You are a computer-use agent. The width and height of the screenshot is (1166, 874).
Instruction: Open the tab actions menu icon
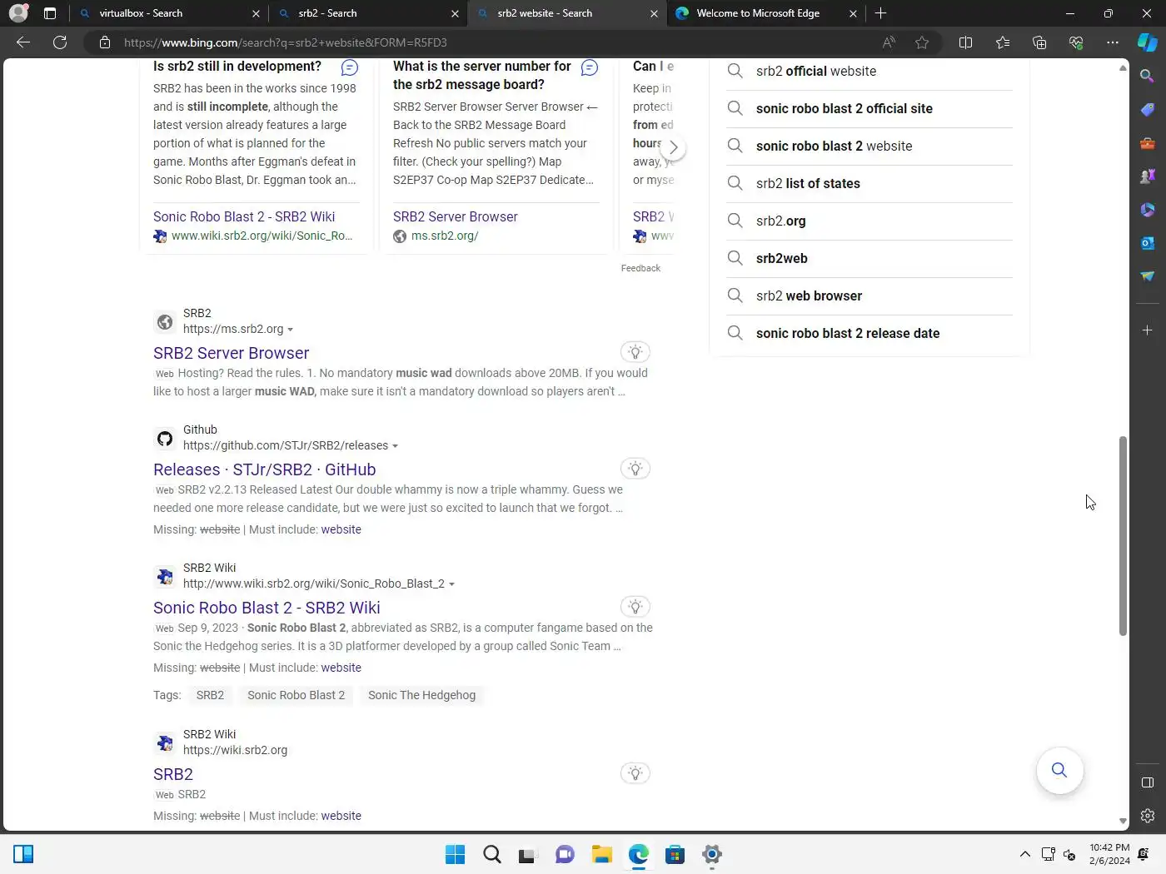coord(50,13)
